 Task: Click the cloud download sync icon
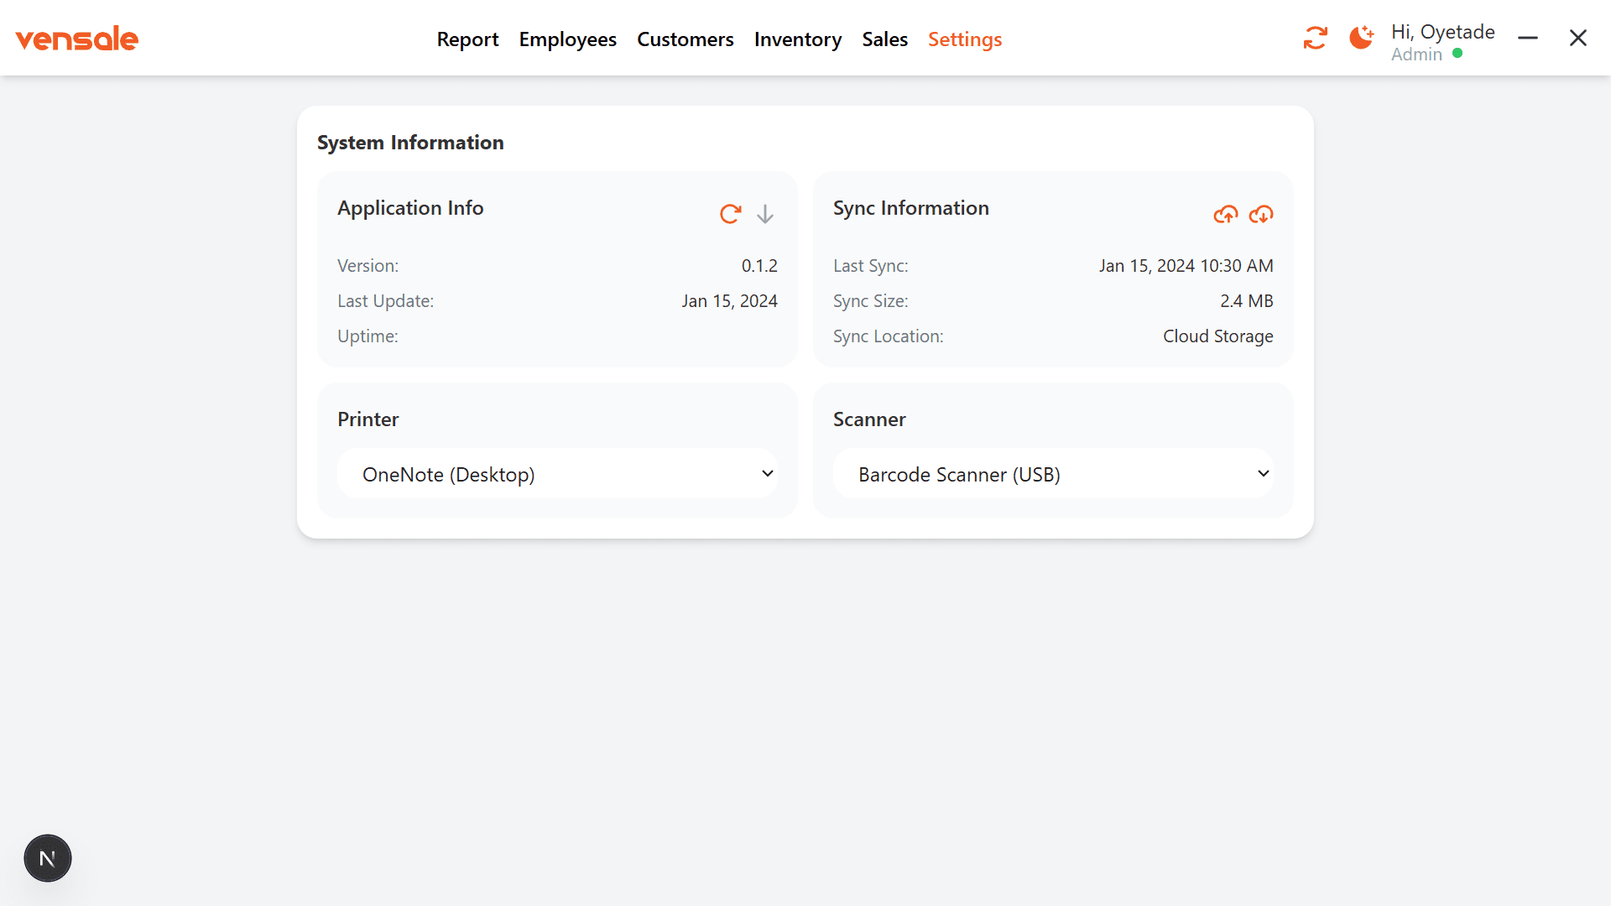click(x=1261, y=215)
